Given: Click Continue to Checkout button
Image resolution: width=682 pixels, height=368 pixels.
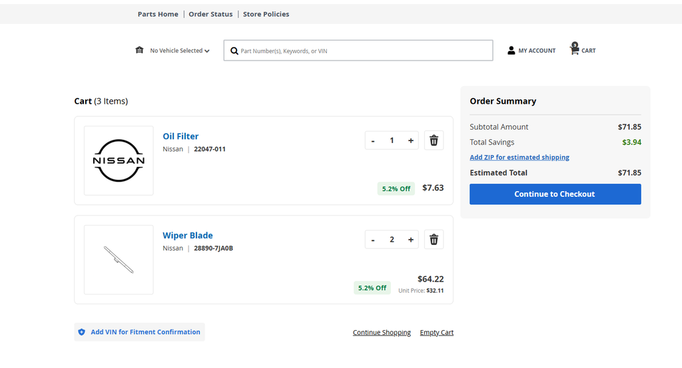Looking at the screenshot, I should click(x=555, y=194).
